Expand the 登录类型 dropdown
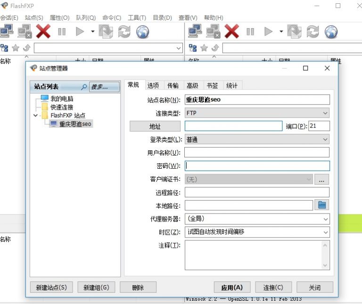 tap(257, 139)
